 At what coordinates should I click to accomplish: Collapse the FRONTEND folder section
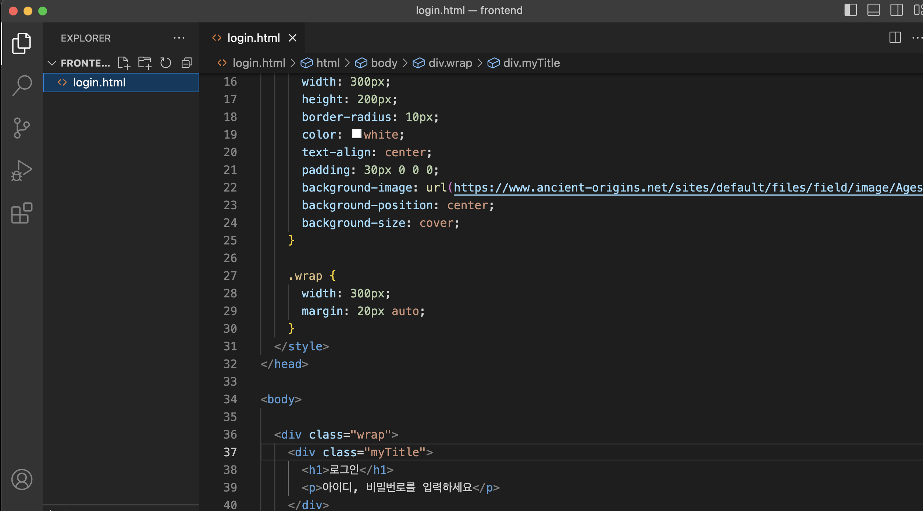pyautogui.click(x=52, y=63)
